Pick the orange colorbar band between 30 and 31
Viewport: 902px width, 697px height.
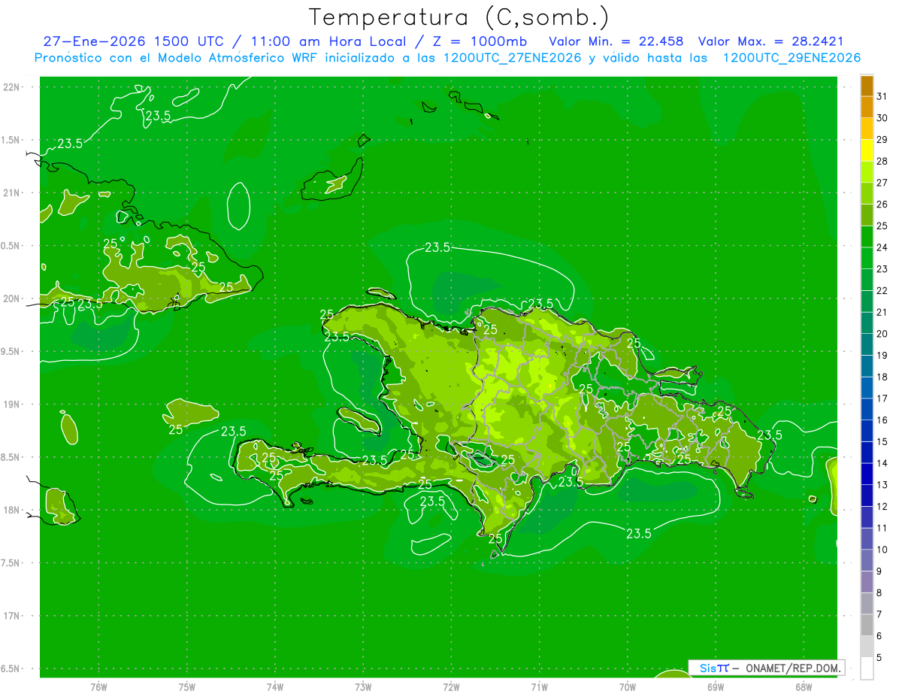pyautogui.click(x=867, y=108)
